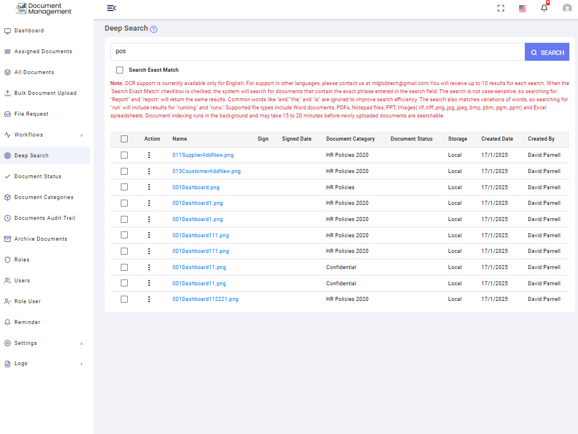Viewport: 578px width, 434px height.
Task: Check the box for 011SupplierAddNew.png
Action: click(124, 155)
